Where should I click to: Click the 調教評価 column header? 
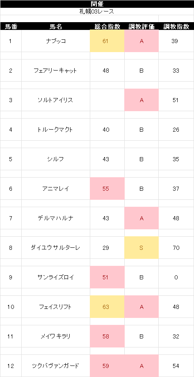(142, 26)
